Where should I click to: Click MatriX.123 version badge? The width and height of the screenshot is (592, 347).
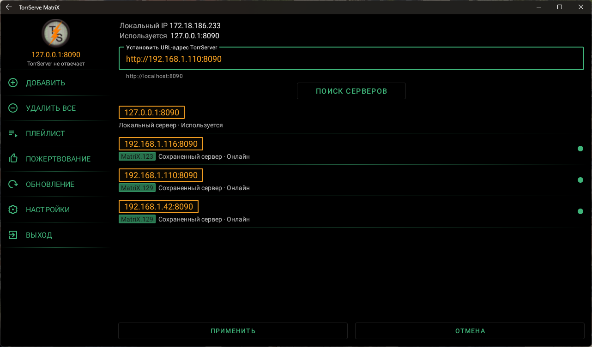pos(137,156)
